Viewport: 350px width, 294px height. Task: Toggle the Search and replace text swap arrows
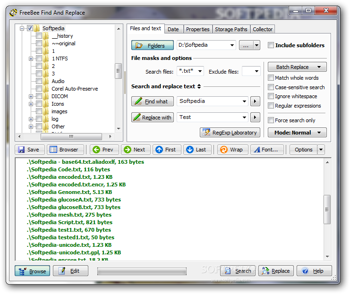pos(199,86)
